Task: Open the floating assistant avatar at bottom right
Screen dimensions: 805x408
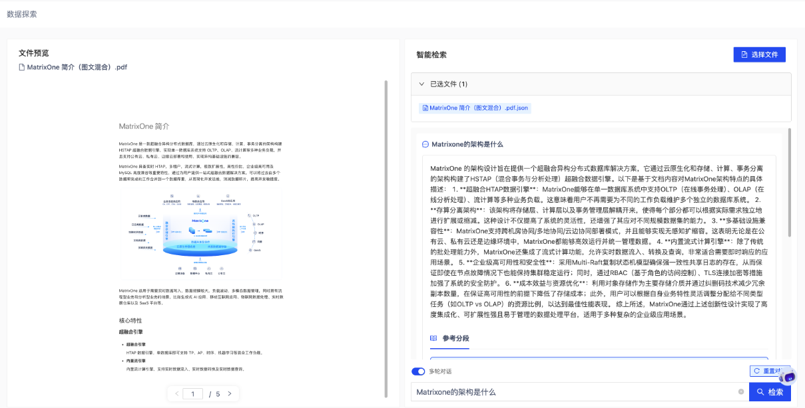Action: [x=788, y=377]
